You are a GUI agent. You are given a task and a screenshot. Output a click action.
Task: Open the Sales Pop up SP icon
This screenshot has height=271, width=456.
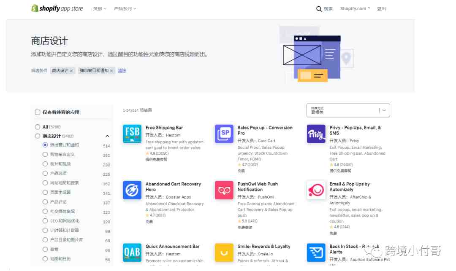(x=224, y=134)
